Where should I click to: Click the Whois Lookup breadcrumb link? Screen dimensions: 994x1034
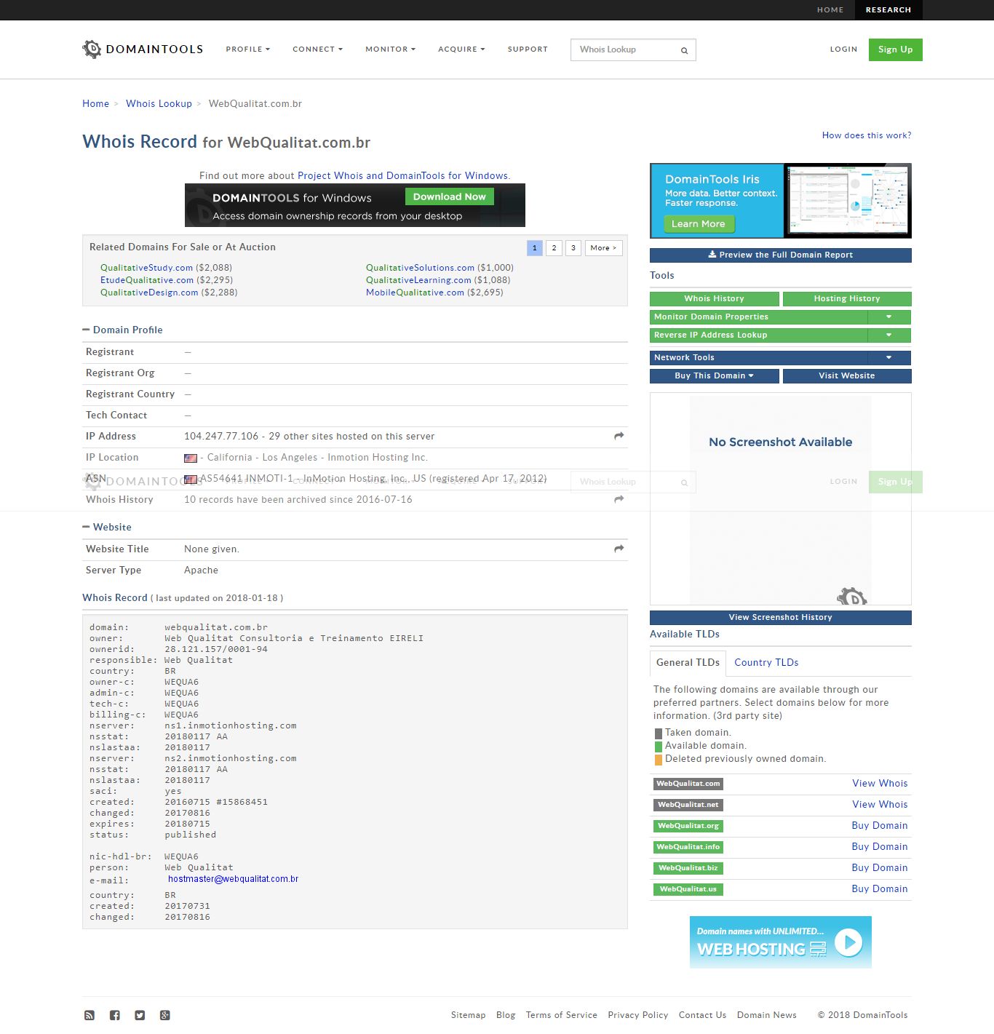pos(159,104)
